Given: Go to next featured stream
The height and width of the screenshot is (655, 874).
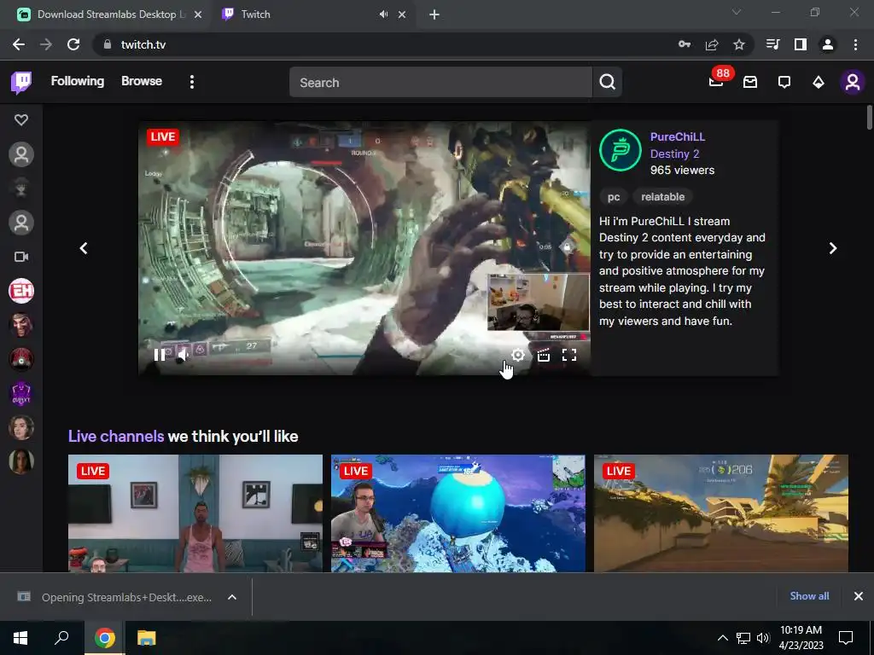Looking at the screenshot, I should coord(833,248).
